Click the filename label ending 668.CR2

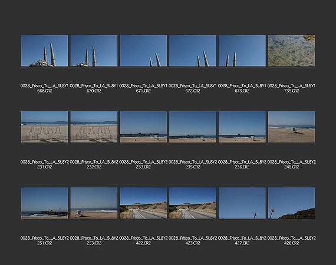(45, 88)
